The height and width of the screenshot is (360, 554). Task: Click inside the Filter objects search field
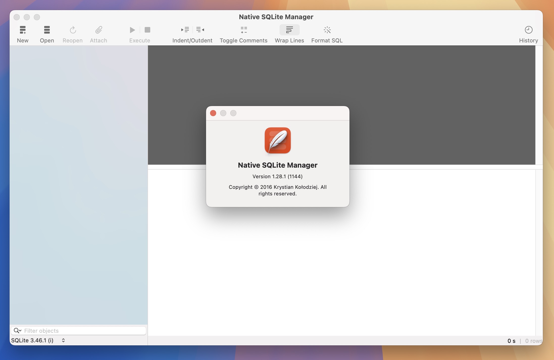(x=79, y=330)
